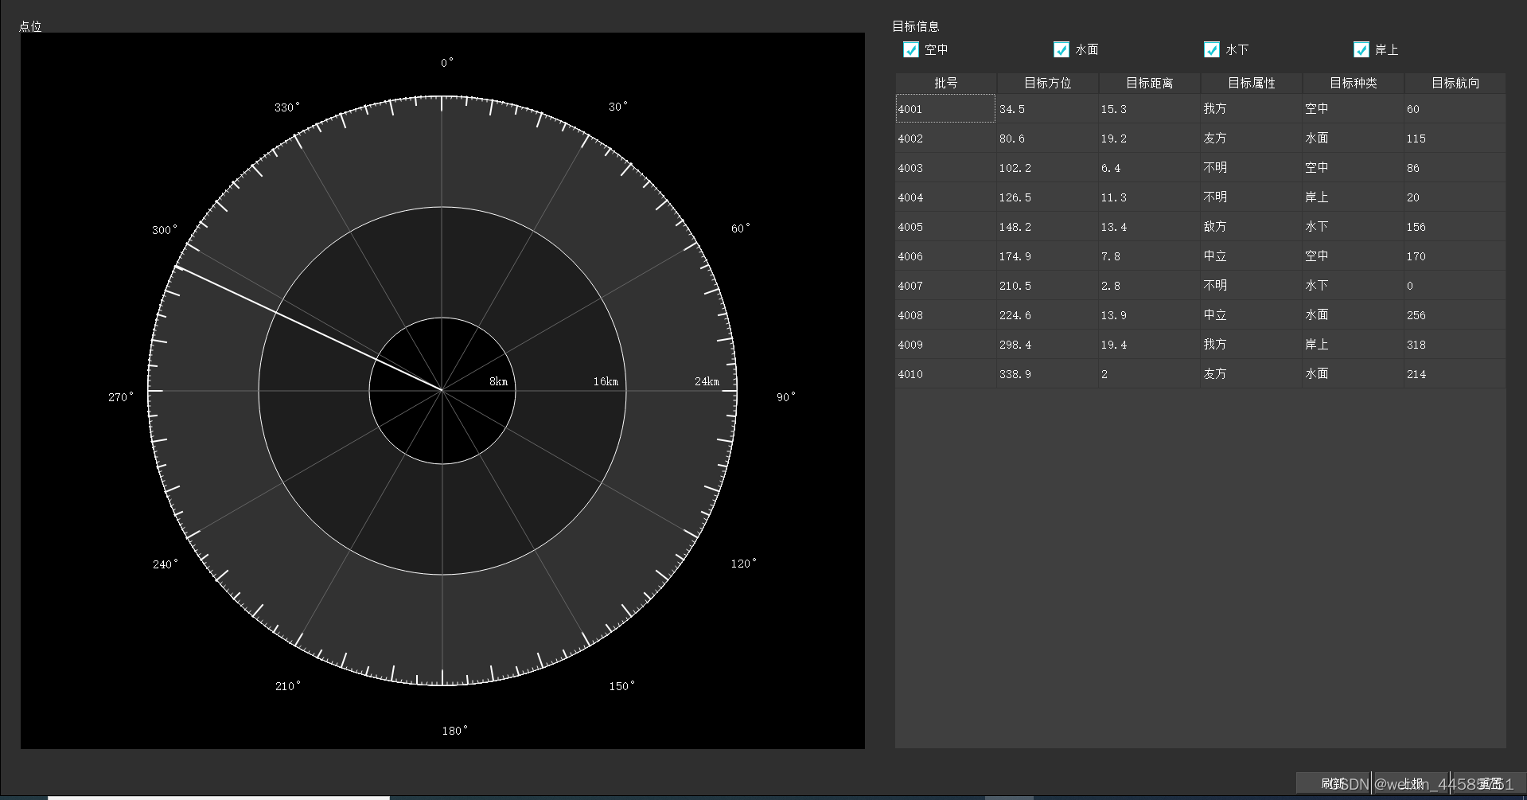Select batch number cell 4009

pyautogui.click(x=946, y=345)
